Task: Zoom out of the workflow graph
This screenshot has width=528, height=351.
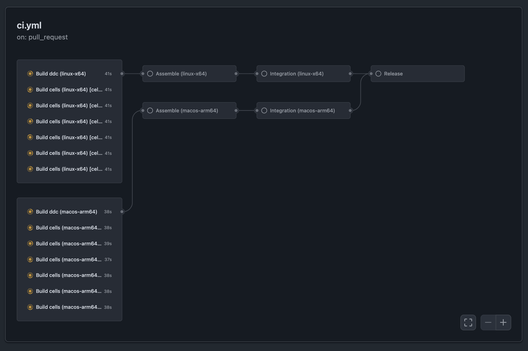Action: (488, 322)
